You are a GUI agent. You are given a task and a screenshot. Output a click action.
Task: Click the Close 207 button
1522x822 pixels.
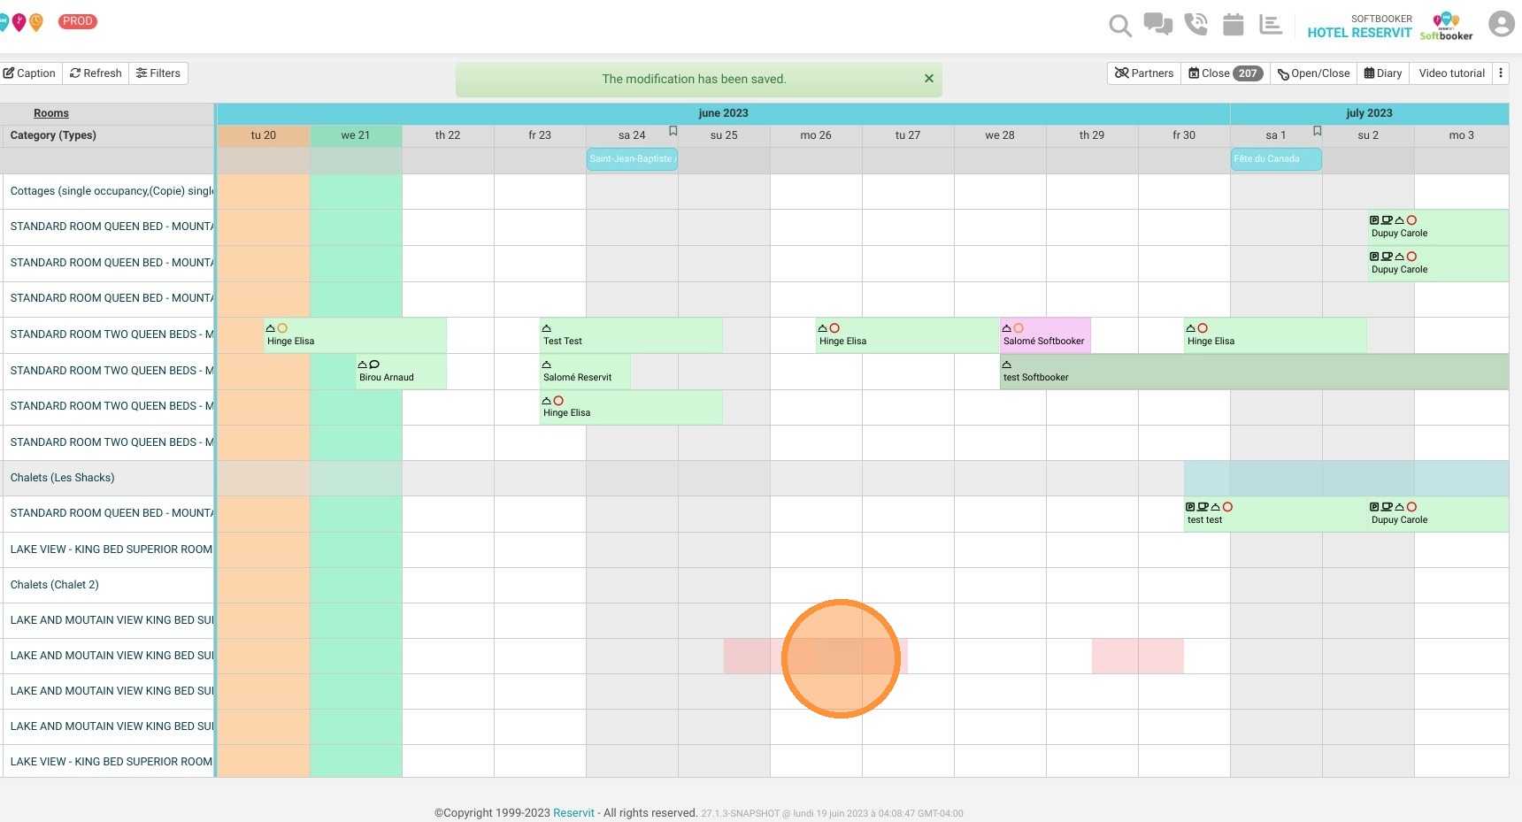click(x=1226, y=73)
